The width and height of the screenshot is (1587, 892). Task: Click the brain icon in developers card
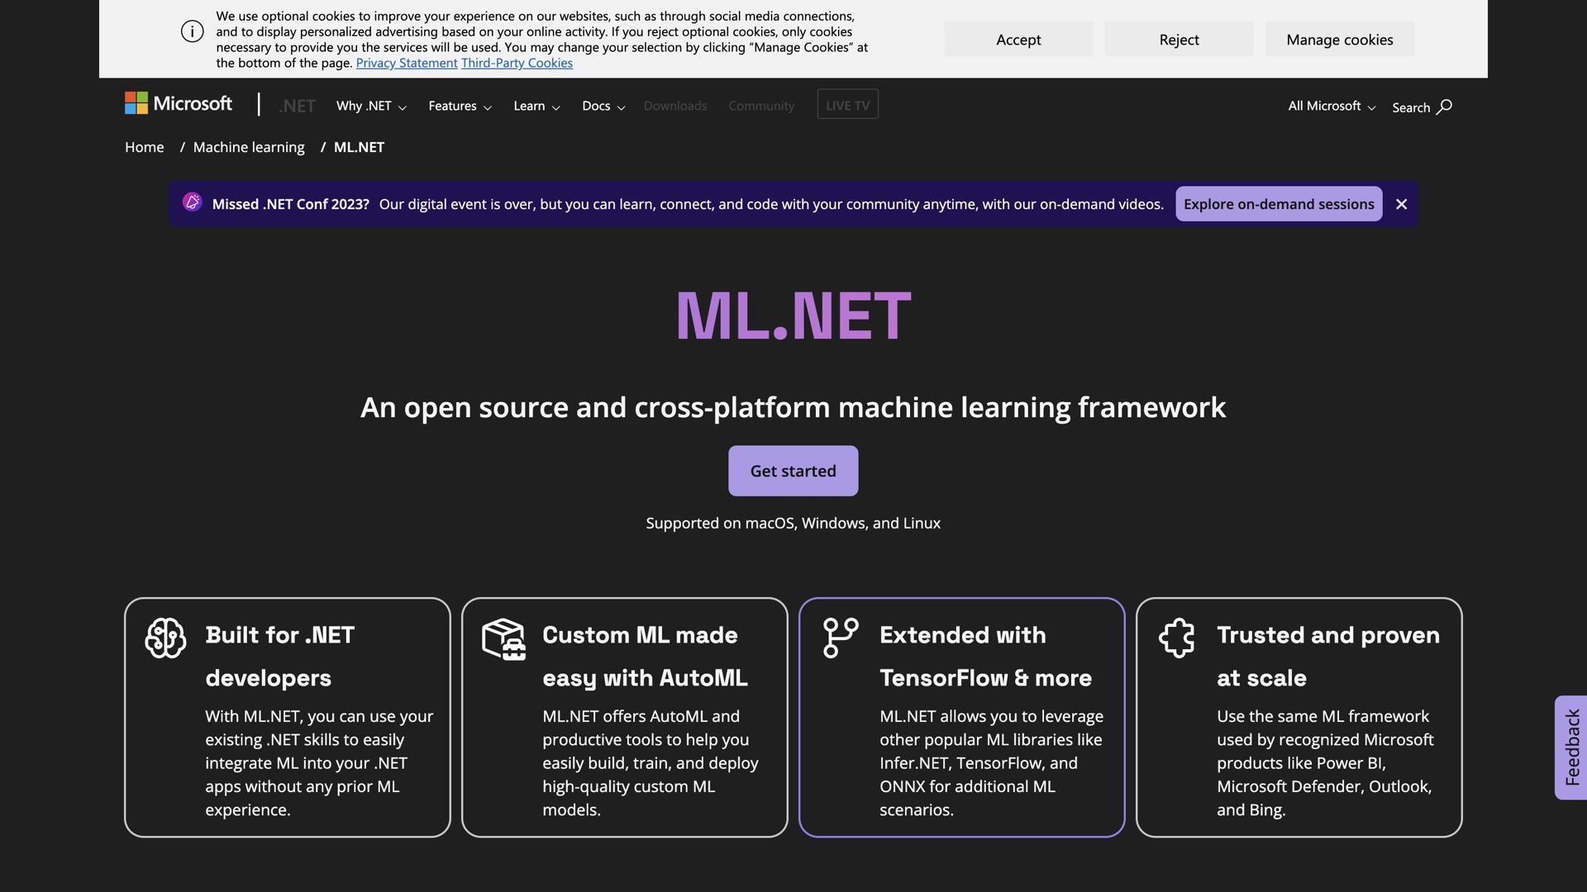pyautogui.click(x=165, y=638)
